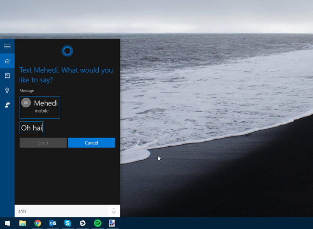Open the Cortana hamburger menu
Image resolution: width=313 pixels, height=229 pixels.
(x=7, y=46)
